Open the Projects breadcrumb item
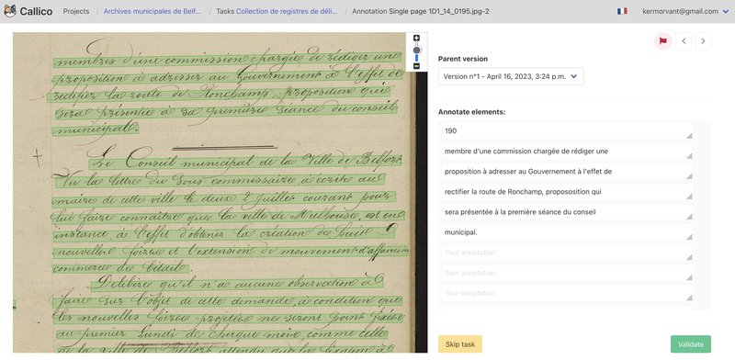Viewport: 735px width, 360px height. (x=76, y=11)
